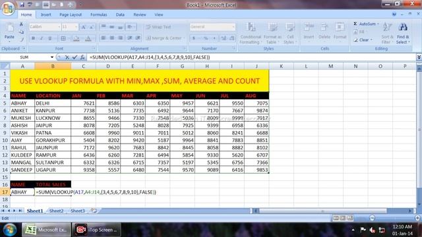The image size is (422, 237).
Task: Click Increase Font Size icon
Action: (x=84, y=27)
